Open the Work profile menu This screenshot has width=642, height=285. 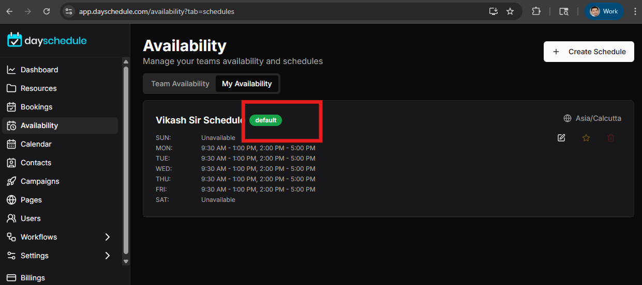pos(604,11)
